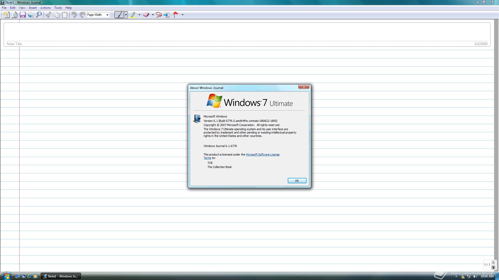499x280 pixels.
Task: Open Microsoft Software License link
Action: [262, 155]
